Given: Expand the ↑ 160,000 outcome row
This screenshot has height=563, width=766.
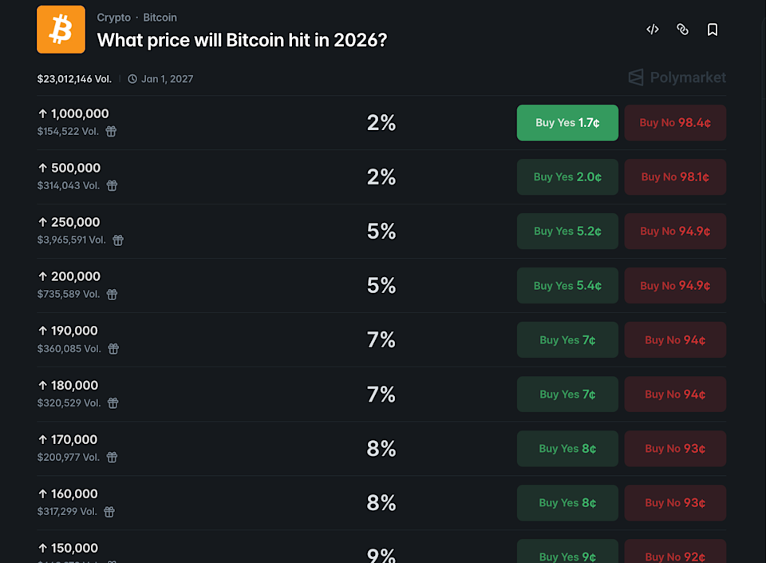Looking at the screenshot, I should (239, 502).
